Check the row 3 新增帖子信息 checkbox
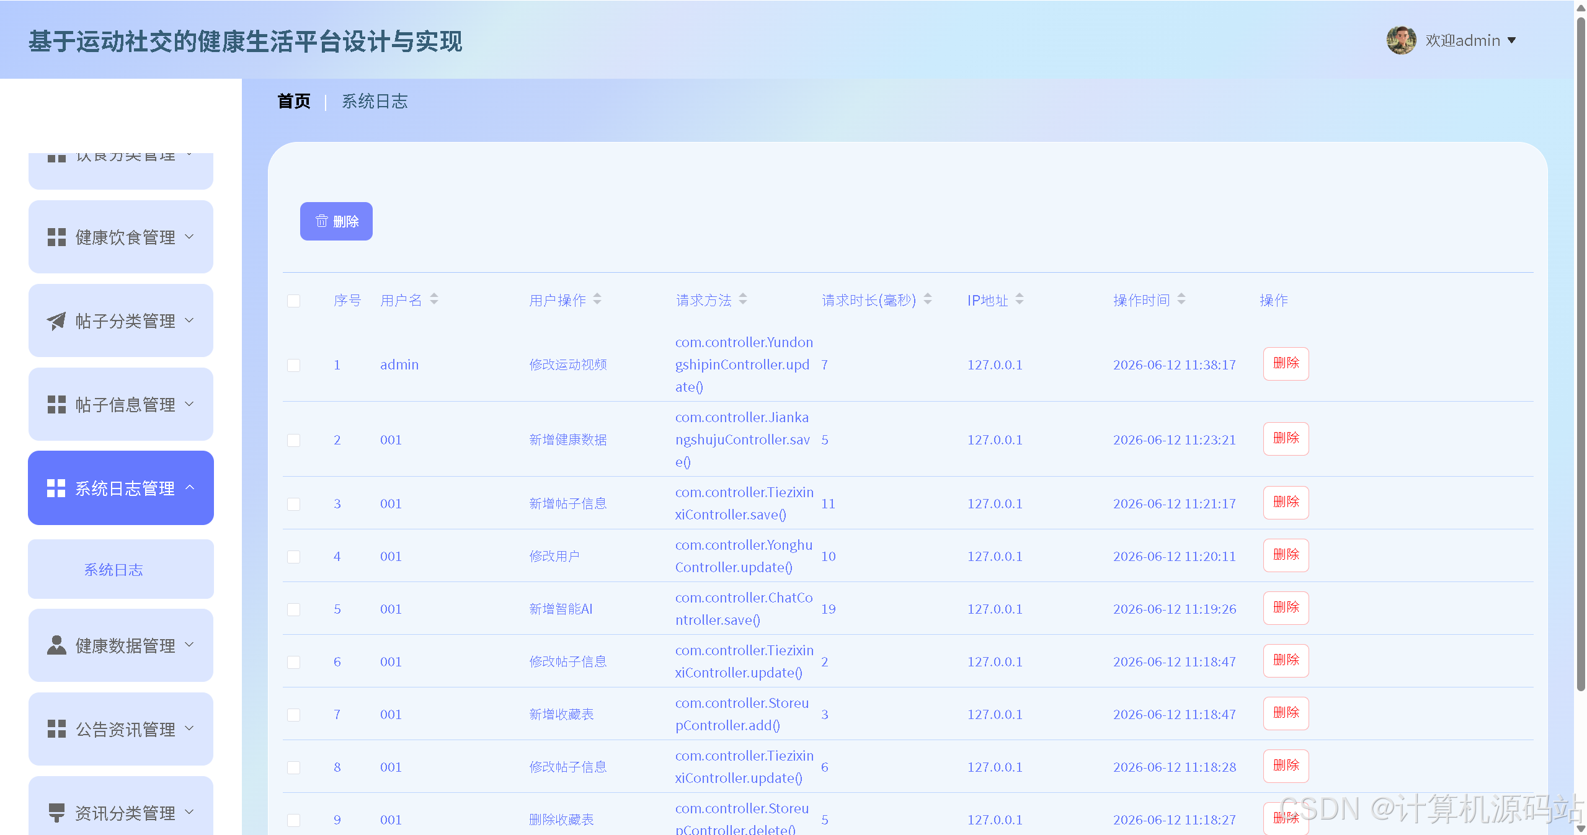Screen dimensions: 1587x835 click(294, 504)
